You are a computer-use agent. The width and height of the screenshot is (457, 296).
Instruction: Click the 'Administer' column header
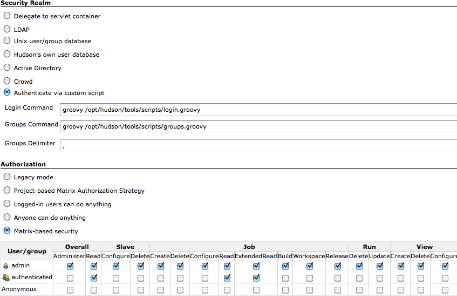pyautogui.click(x=69, y=256)
